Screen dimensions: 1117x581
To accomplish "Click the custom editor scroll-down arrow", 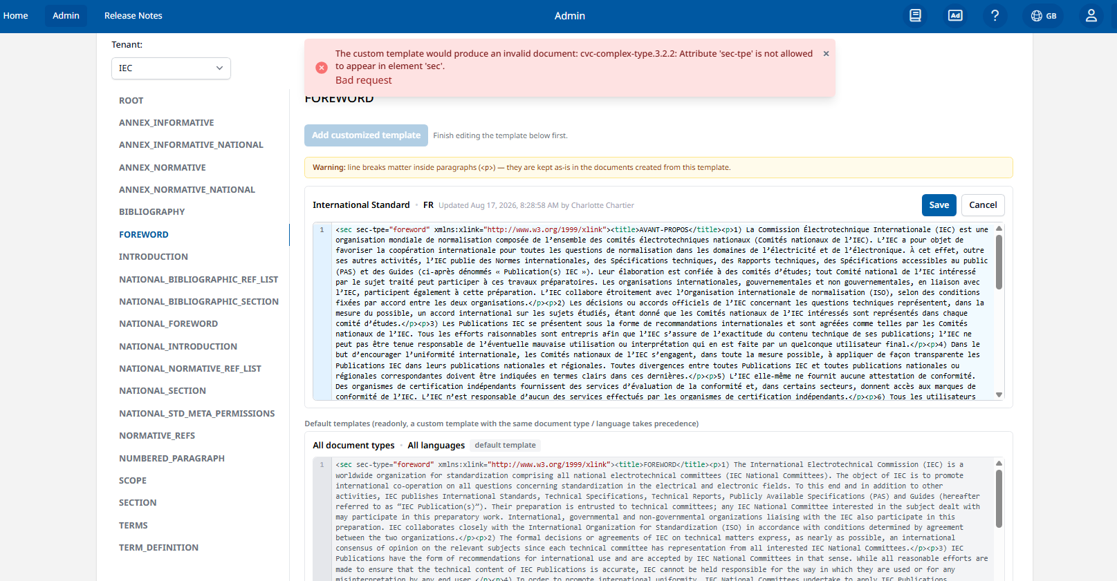I will [x=999, y=395].
